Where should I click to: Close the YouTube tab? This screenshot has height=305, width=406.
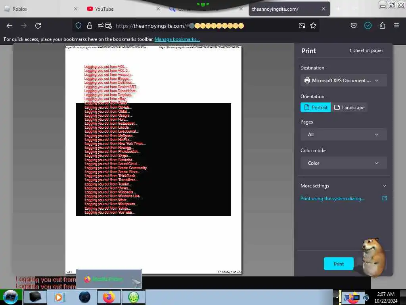coord(158,9)
